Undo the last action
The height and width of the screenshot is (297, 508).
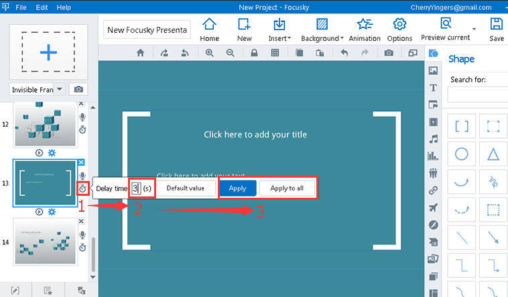(344, 53)
